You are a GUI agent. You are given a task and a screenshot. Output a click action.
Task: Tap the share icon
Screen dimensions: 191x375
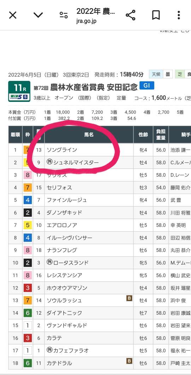pos(131,15)
